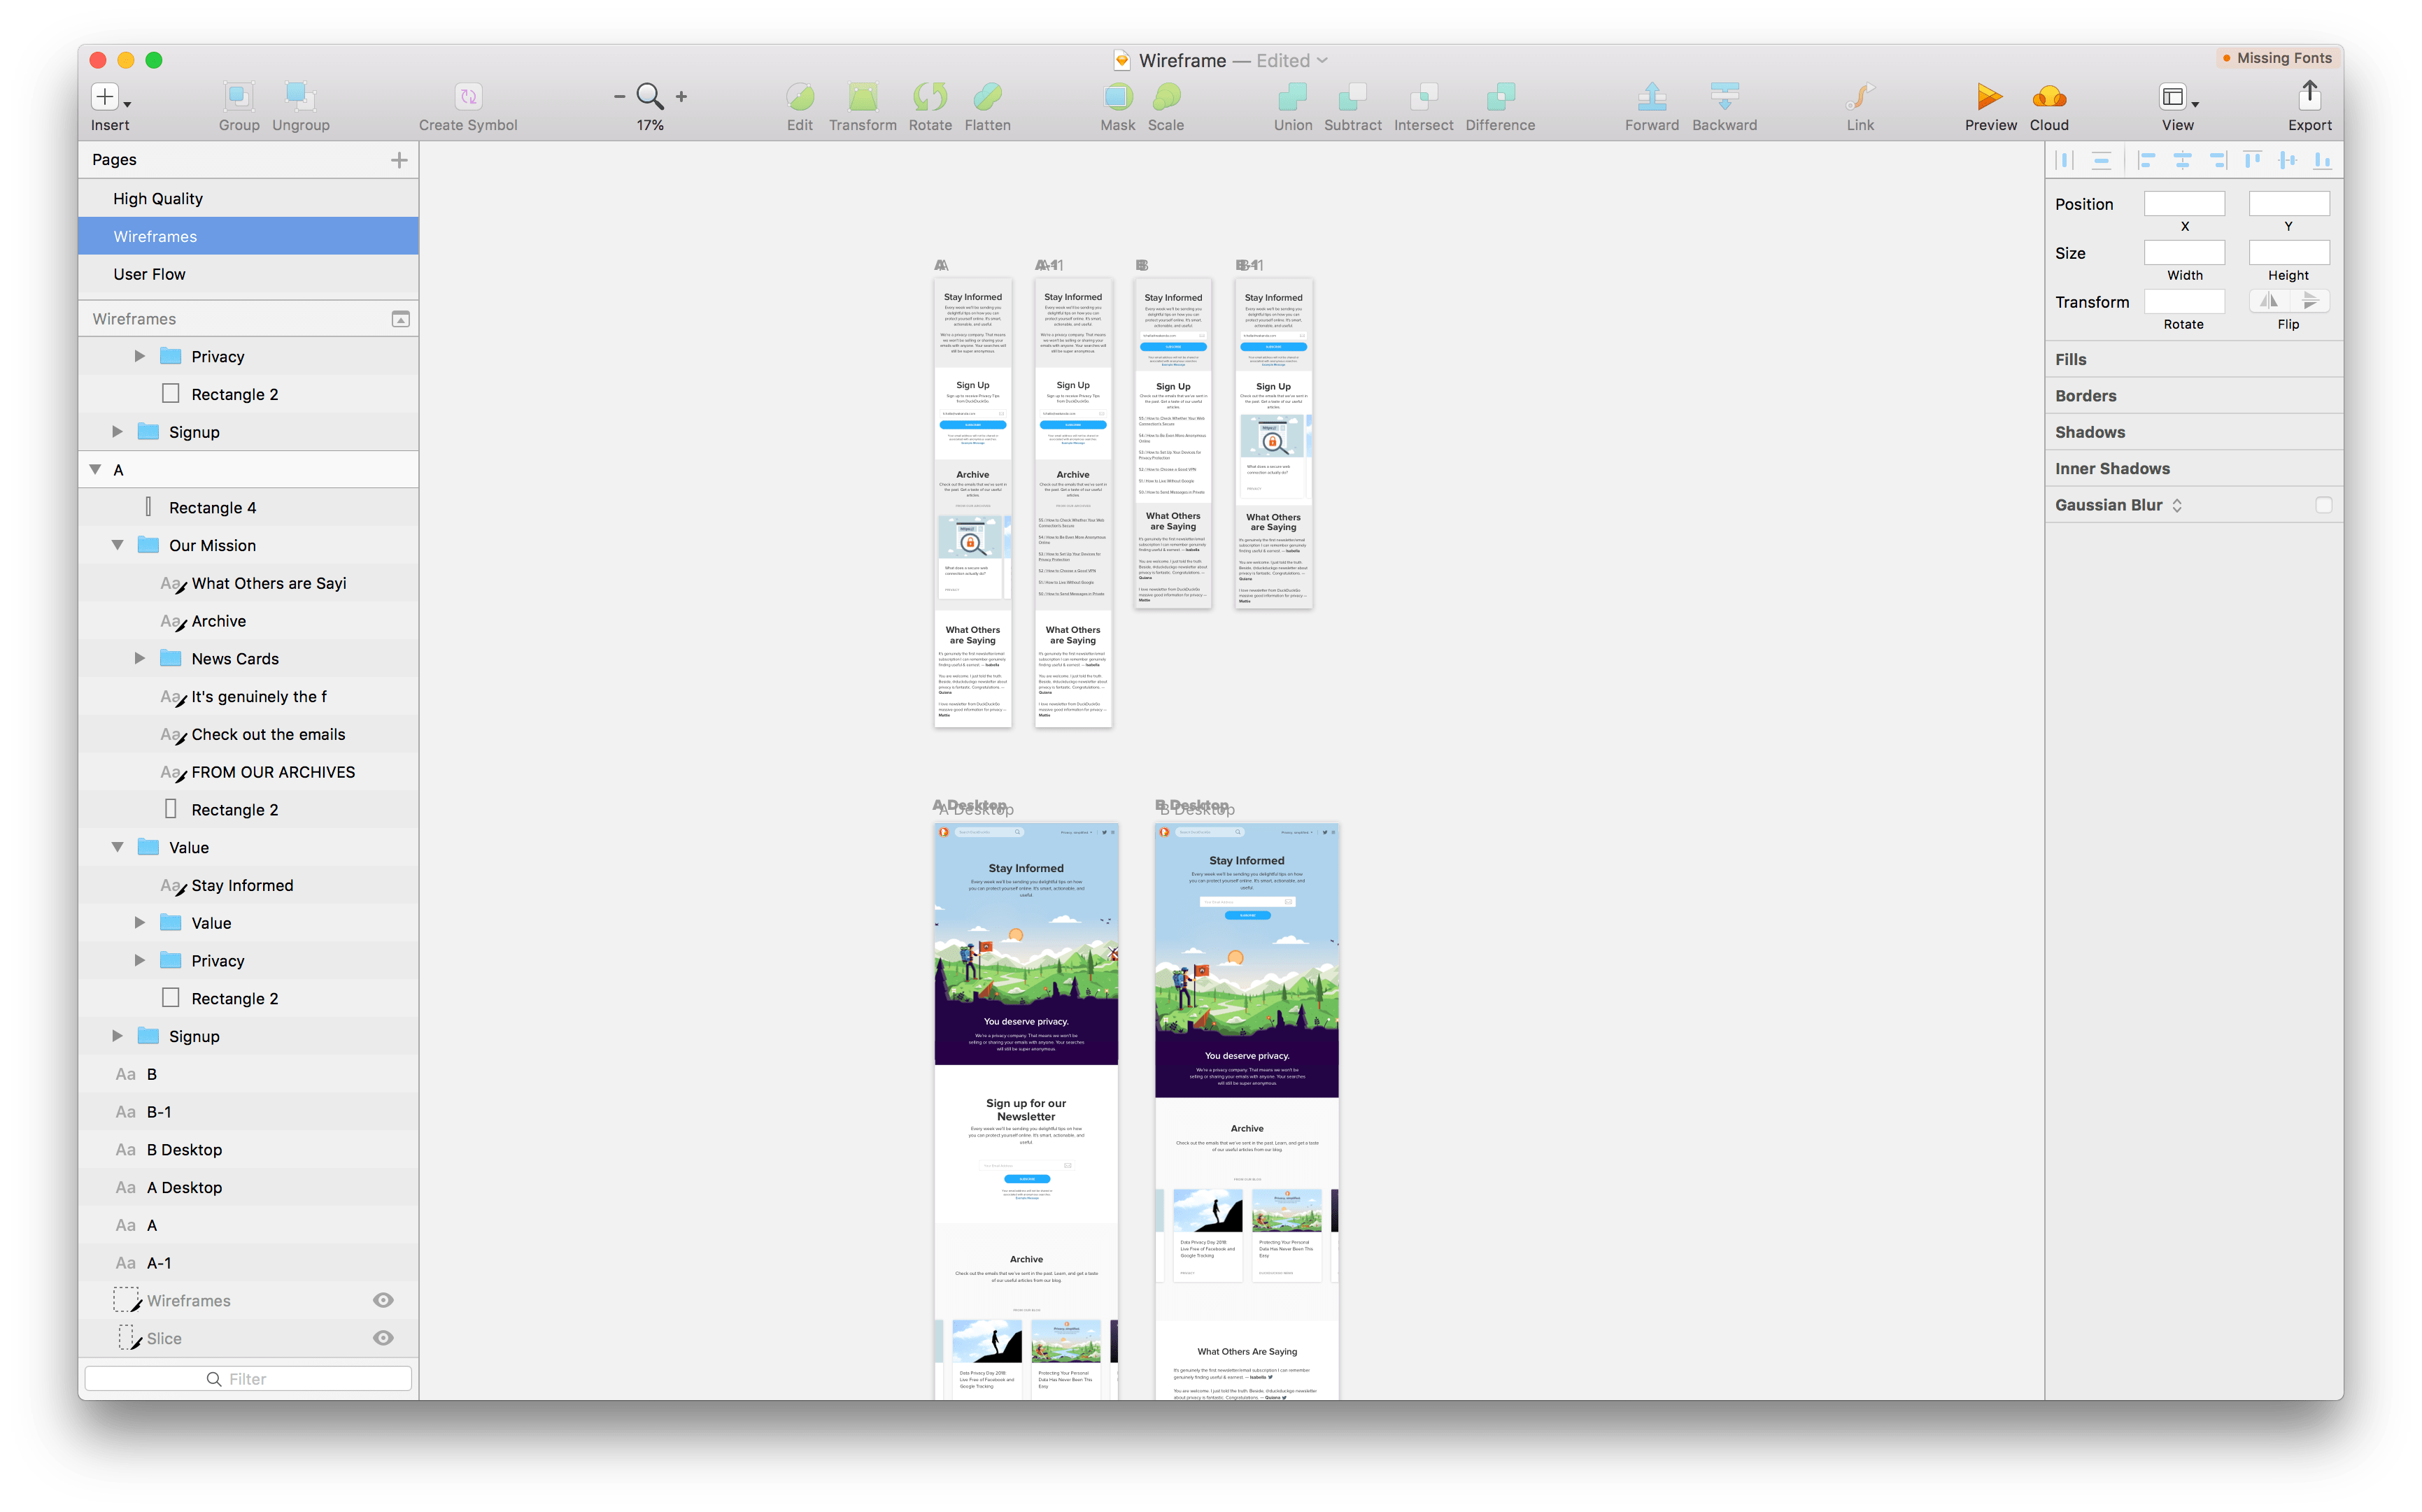The width and height of the screenshot is (2422, 1512).
Task: Click the layer Filter search field
Action: click(248, 1379)
